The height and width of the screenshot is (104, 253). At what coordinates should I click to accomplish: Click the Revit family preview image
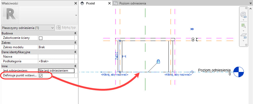point(10,15)
